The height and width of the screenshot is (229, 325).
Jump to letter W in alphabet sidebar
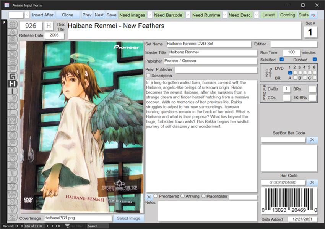pos(13,194)
